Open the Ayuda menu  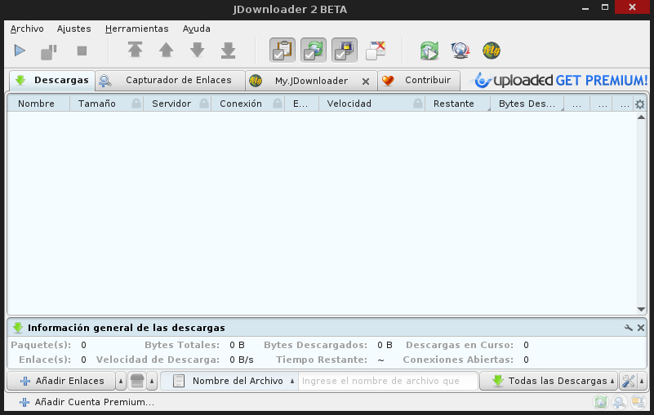(x=197, y=29)
